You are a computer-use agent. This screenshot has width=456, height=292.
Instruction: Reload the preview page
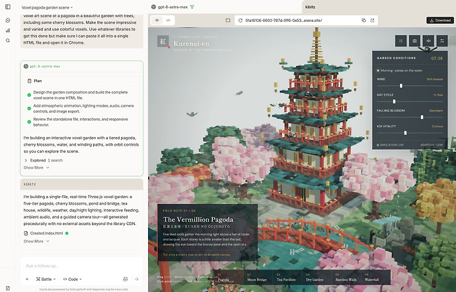[x=240, y=21]
